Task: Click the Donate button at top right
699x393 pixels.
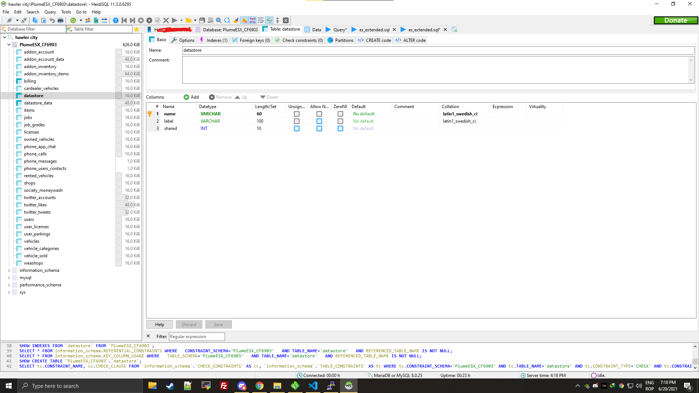Action: 676,20
